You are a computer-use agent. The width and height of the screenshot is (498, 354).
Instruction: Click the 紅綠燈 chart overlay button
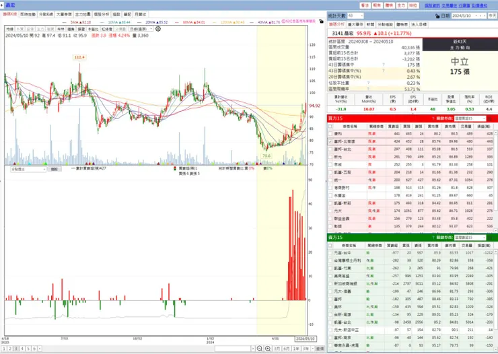[107, 29]
